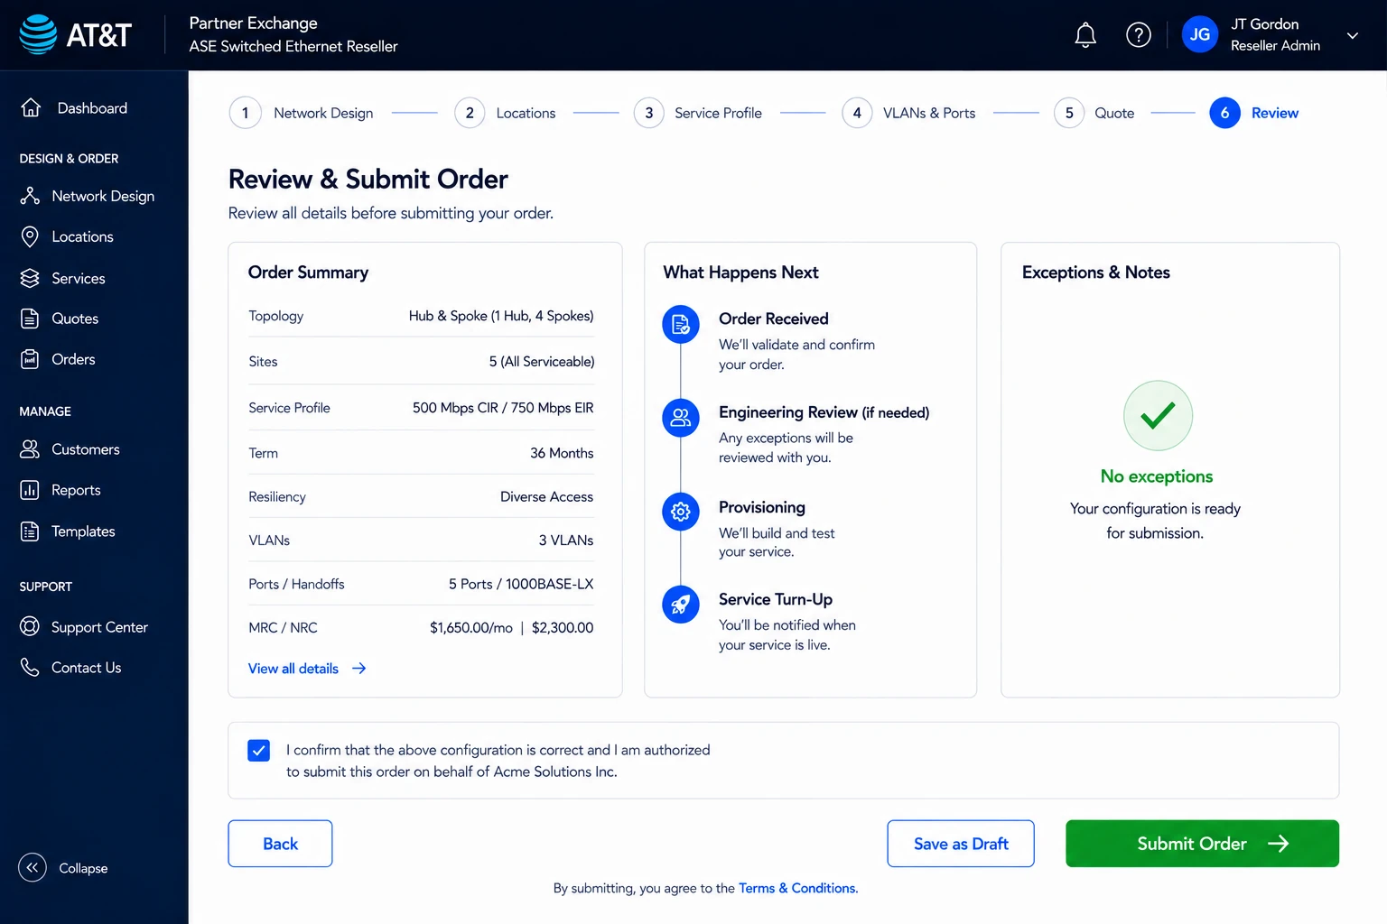Expand the JT Gordon account dropdown arrow

[x=1353, y=35]
